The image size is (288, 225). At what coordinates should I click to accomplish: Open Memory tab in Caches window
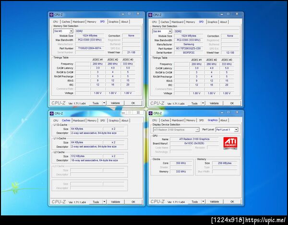[92, 120]
